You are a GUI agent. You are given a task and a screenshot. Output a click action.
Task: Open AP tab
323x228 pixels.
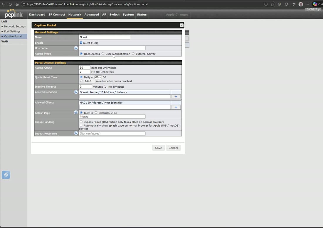(104, 15)
